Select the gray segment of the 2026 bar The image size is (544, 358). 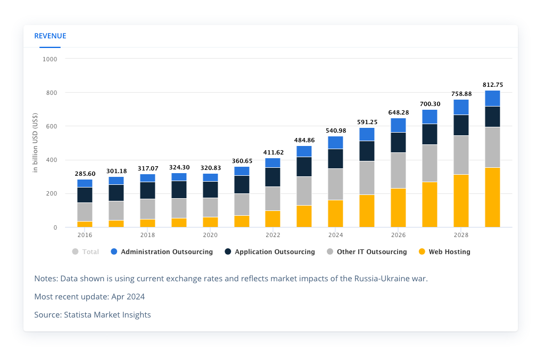click(x=398, y=170)
